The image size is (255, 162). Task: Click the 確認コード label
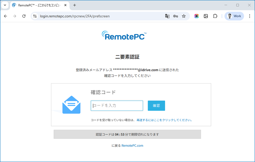(x=103, y=92)
